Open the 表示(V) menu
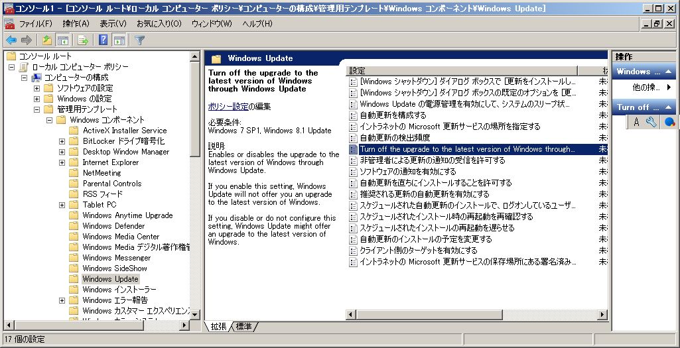 (113, 24)
